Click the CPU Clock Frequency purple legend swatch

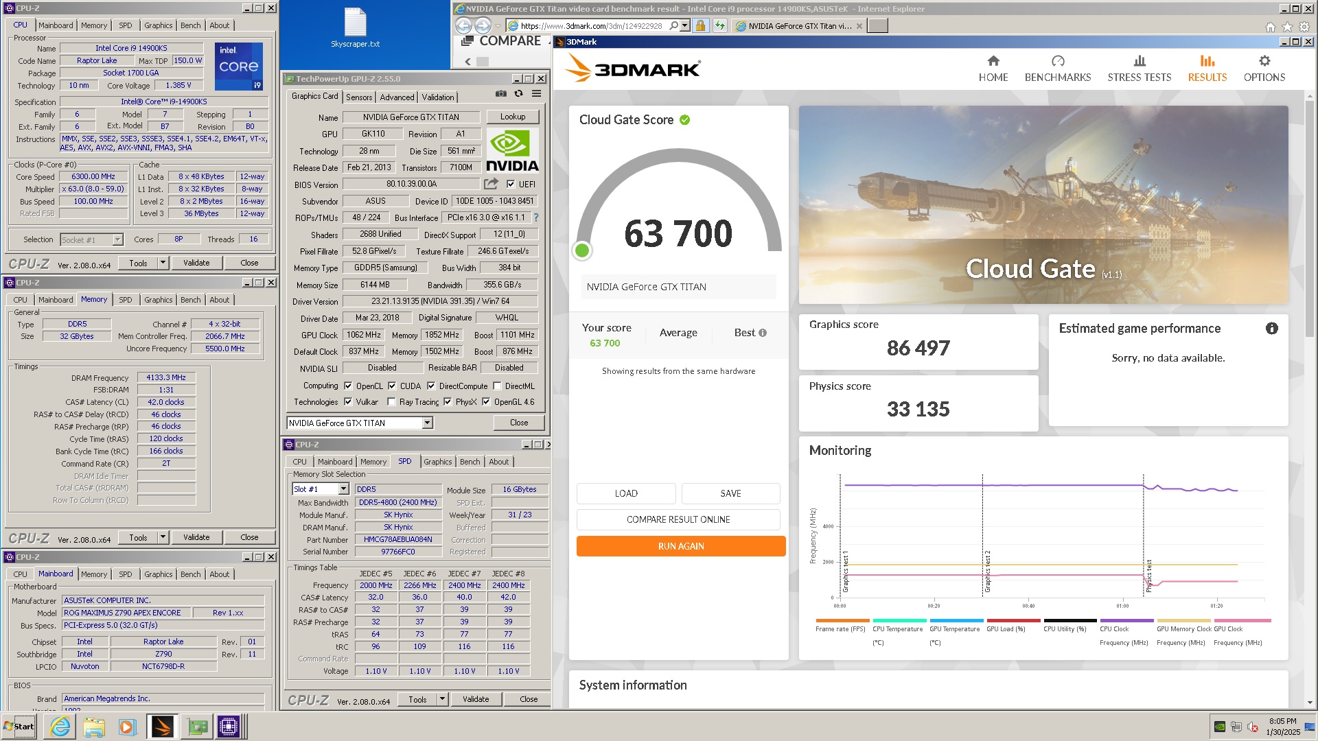1126,620
